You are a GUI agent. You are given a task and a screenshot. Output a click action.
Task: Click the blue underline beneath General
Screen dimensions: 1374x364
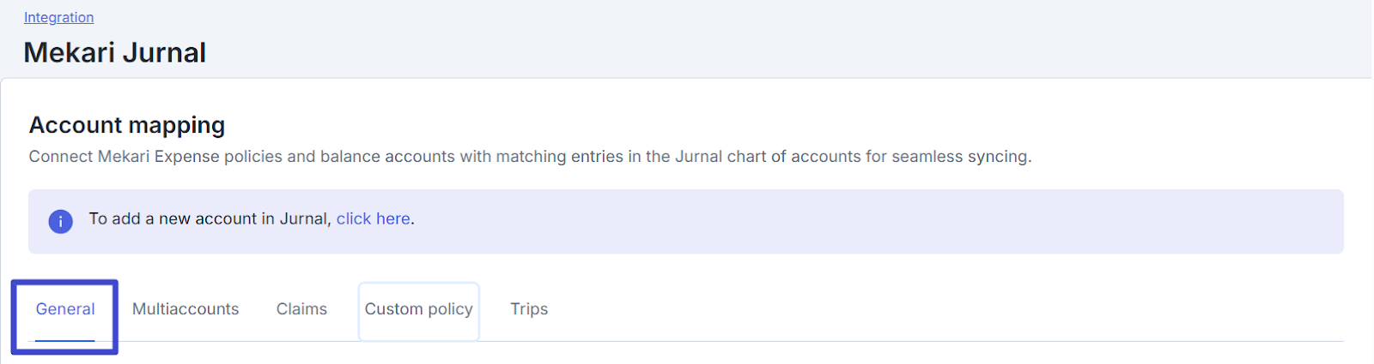[65, 340]
